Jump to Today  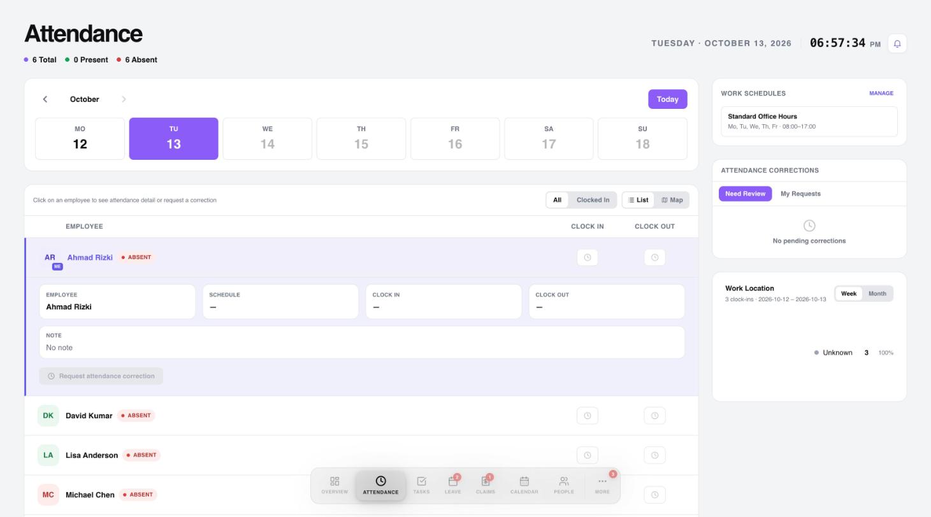point(667,99)
